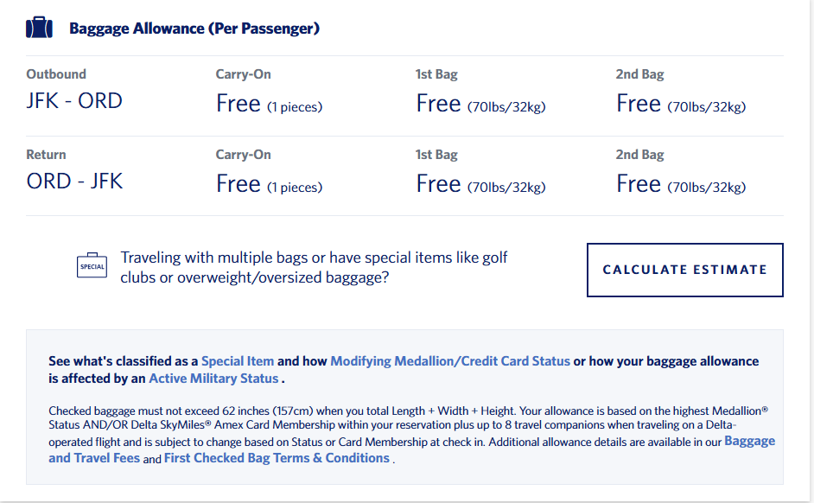Open Modifying Medallion/Credit Card Status link
814x503 pixels.
[450, 361]
